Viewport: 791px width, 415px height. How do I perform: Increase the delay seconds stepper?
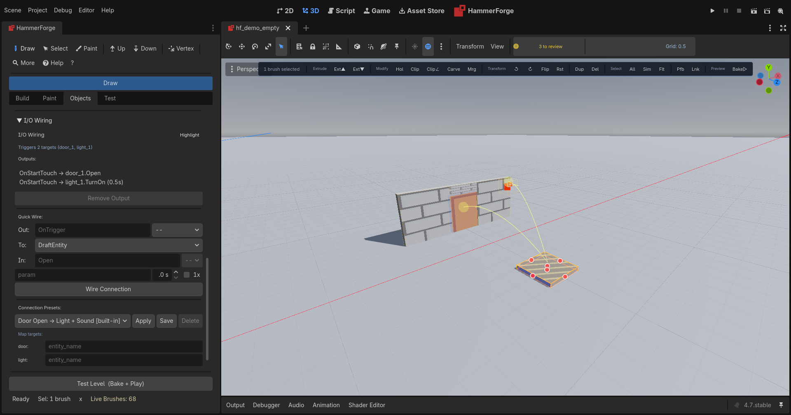(x=176, y=272)
